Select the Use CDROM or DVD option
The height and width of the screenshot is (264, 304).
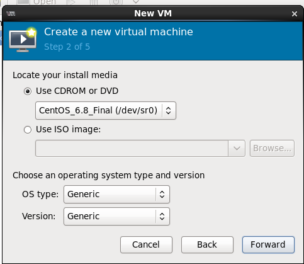28,91
